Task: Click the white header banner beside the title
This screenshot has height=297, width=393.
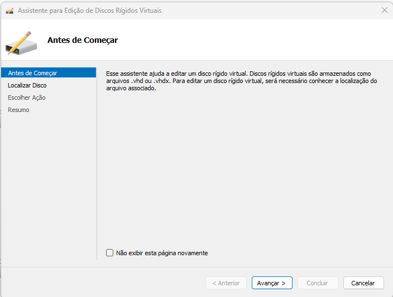Action: pyautogui.click(x=251, y=40)
